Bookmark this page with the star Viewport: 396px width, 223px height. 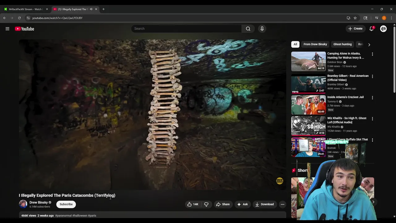coord(355,18)
